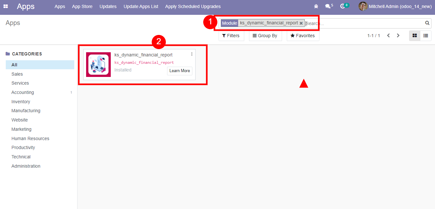
Task: Go to the next page arrow
Action: point(398,36)
